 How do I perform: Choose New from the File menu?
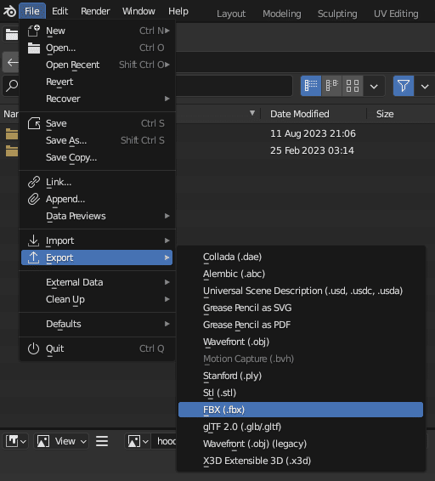click(x=97, y=31)
